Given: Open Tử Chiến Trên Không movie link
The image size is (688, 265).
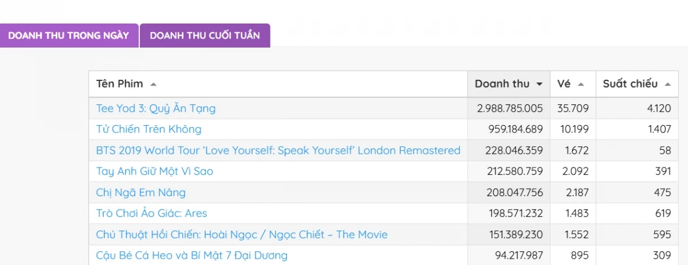Looking at the screenshot, I should 149,129.
